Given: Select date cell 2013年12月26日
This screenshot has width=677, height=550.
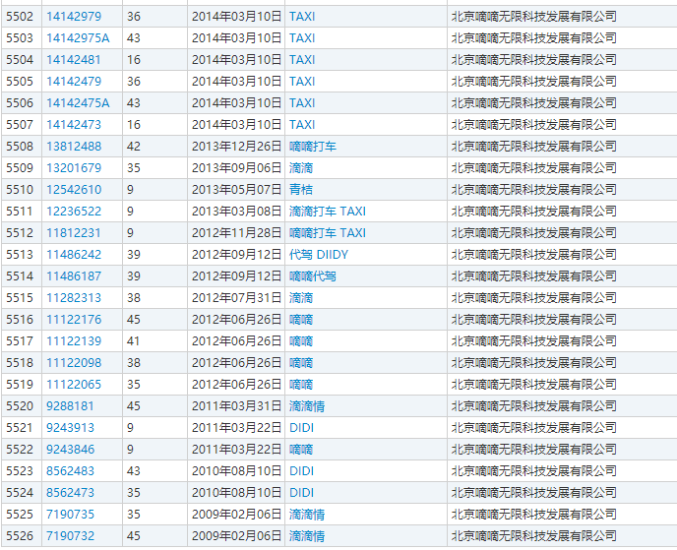Looking at the screenshot, I should [x=236, y=147].
